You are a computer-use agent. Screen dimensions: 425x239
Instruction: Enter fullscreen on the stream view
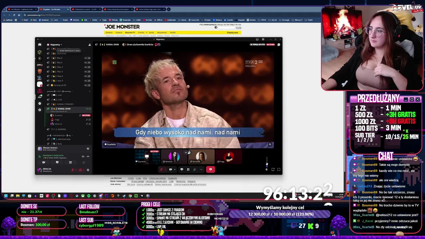point(279,169)
